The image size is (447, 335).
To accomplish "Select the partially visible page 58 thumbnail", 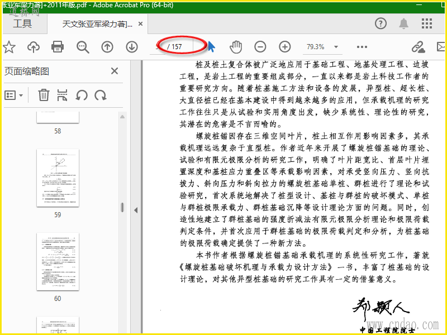I will pos(58,117).
